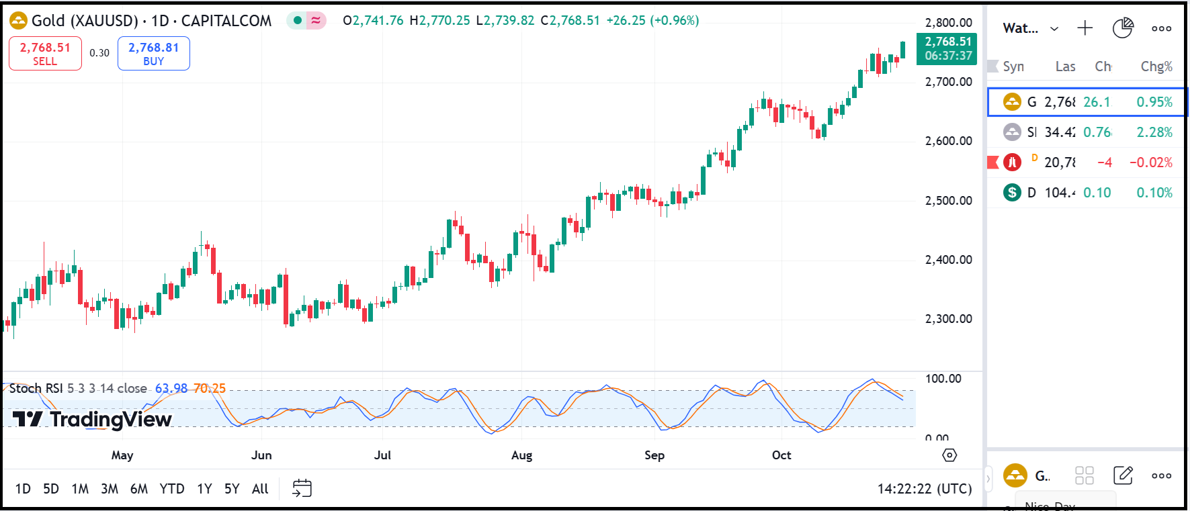Select the YTD time range tab

point(172,488)
